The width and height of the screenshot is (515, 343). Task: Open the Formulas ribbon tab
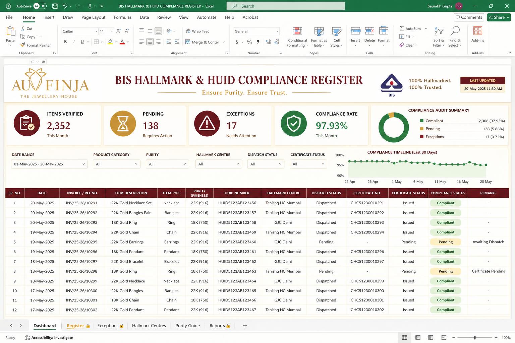click(122, 17)
